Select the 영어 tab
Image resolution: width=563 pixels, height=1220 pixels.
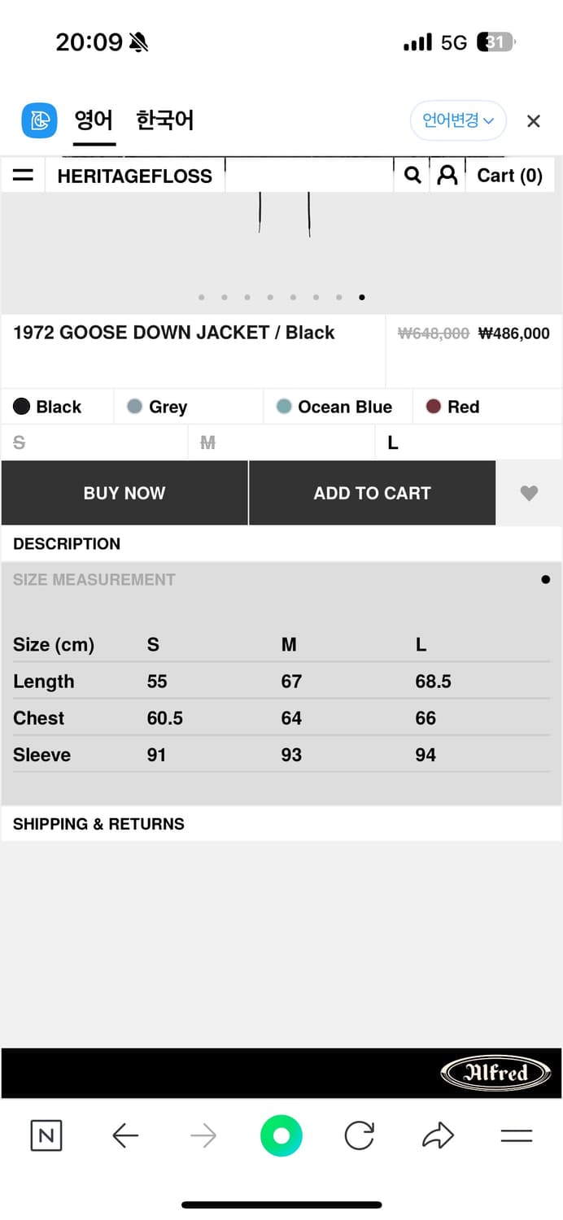[94, 121]
